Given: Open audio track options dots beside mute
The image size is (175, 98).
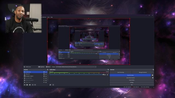Looking at the screenshot, I should (x=107, y=75).
